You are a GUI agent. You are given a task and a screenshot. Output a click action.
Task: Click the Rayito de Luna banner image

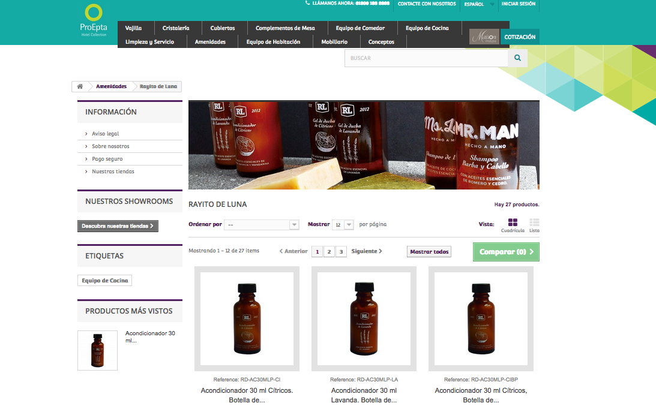(x=364, y=145)
